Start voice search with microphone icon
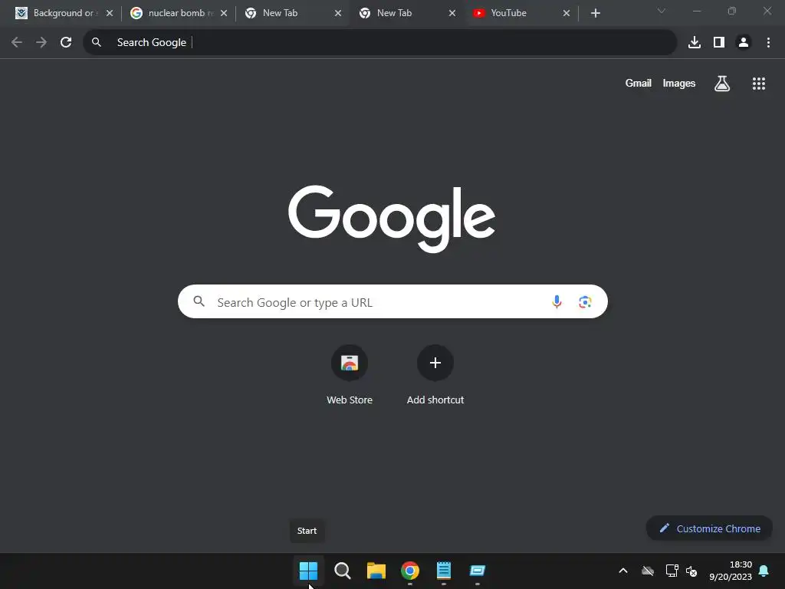Screen dimensions: 785x589 [557, 301]
